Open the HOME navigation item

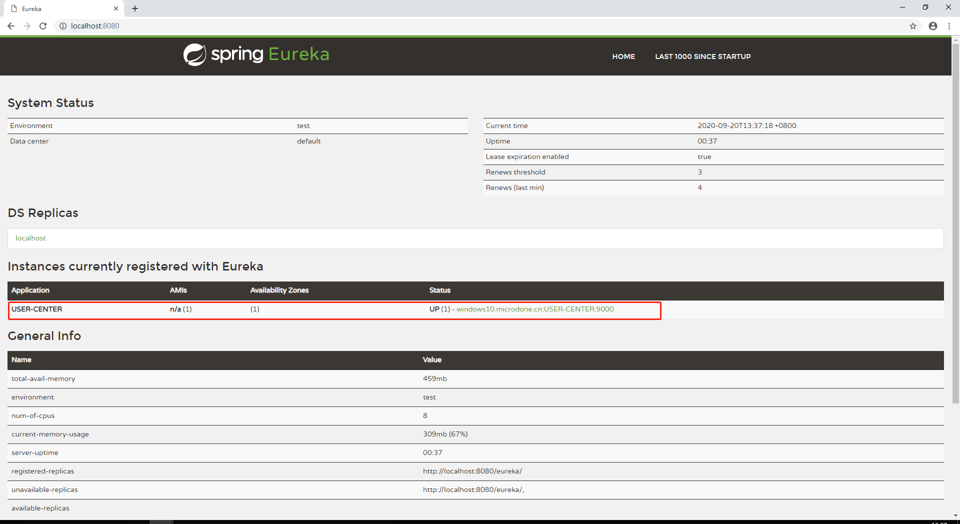(x=623, y=56)
